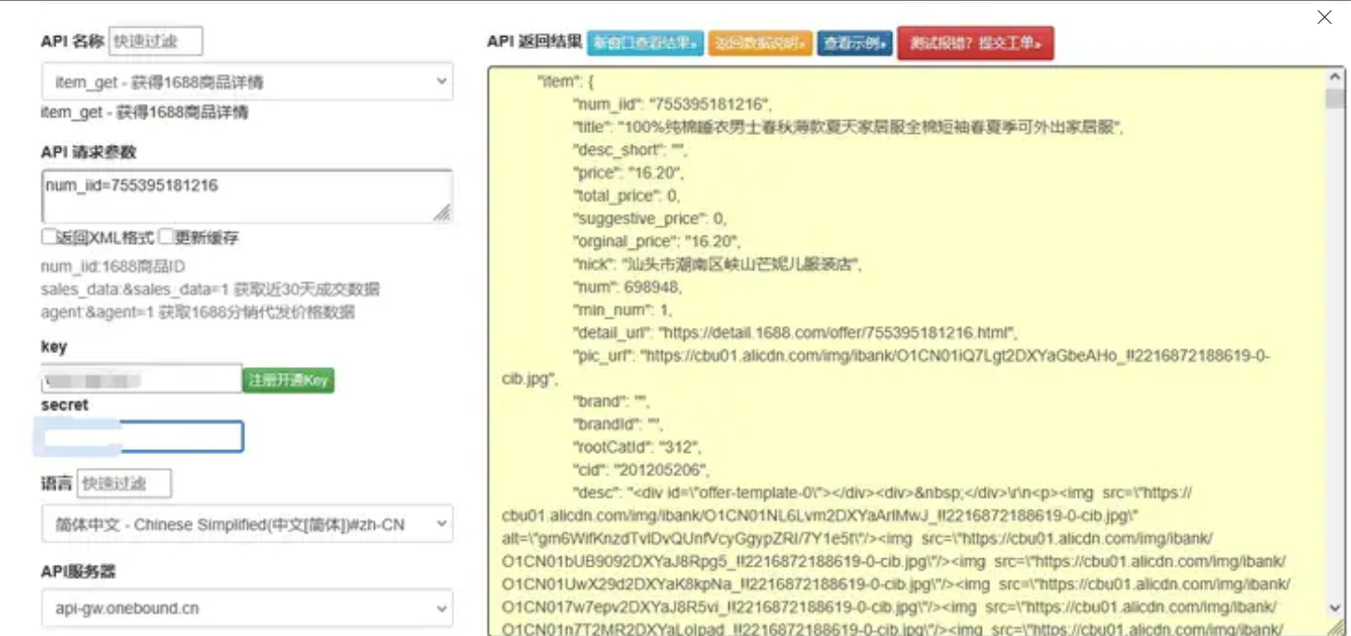
Task: Enable the 返回XML格式 checkbox
Action: [47, 238]
